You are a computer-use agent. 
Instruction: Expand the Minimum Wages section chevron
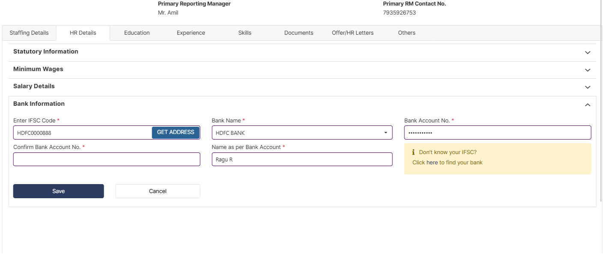(588, 70)
